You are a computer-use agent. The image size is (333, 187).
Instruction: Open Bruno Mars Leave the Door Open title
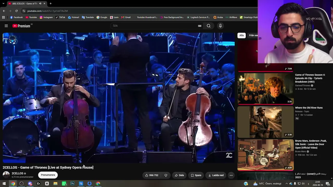tap(311, 144)
